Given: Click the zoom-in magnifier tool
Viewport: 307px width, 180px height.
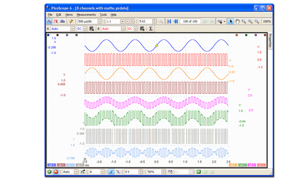Looking at the screenshot, I should click(250, 21).
